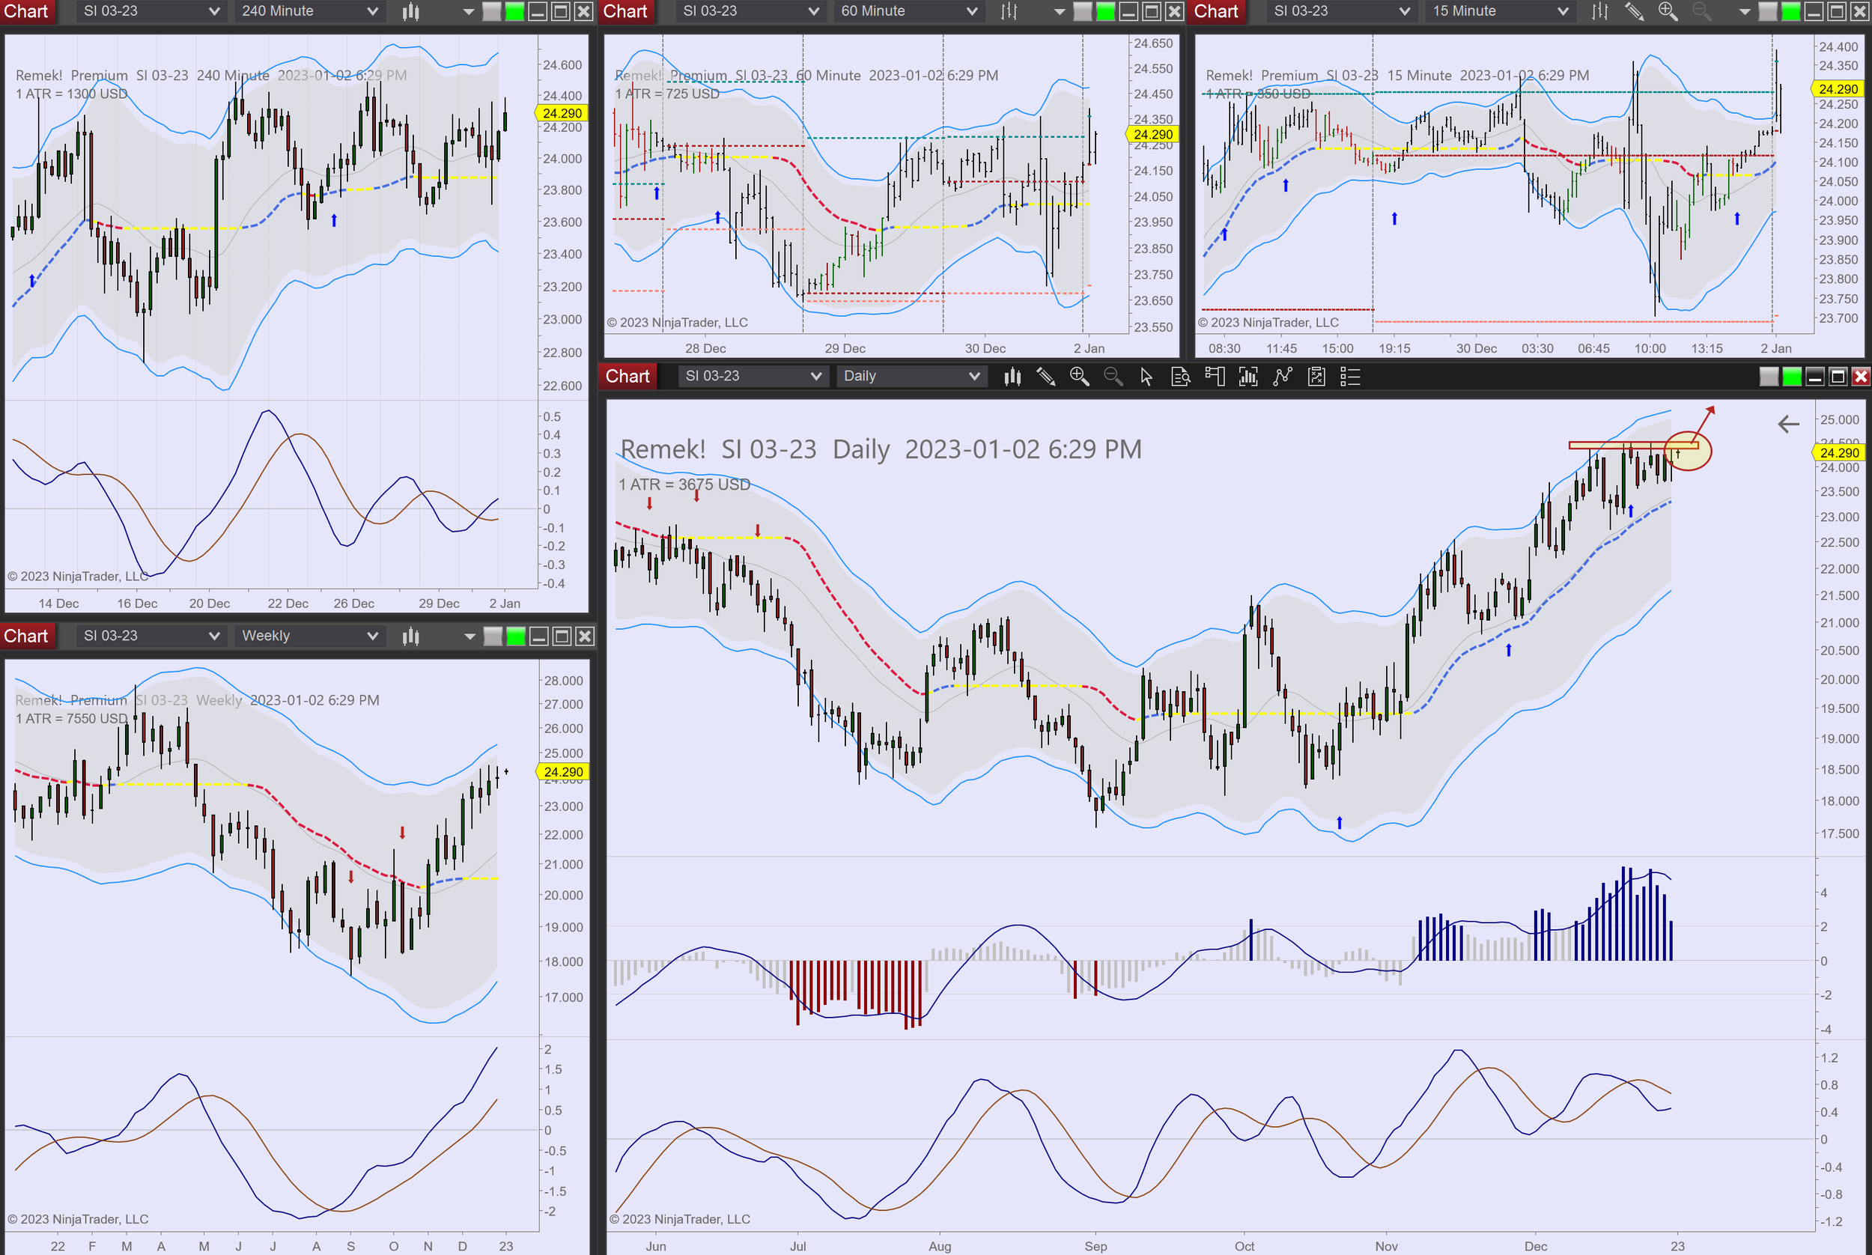Open Data Box icon in Daily chart toolbar

click(x=1181, y=376)
